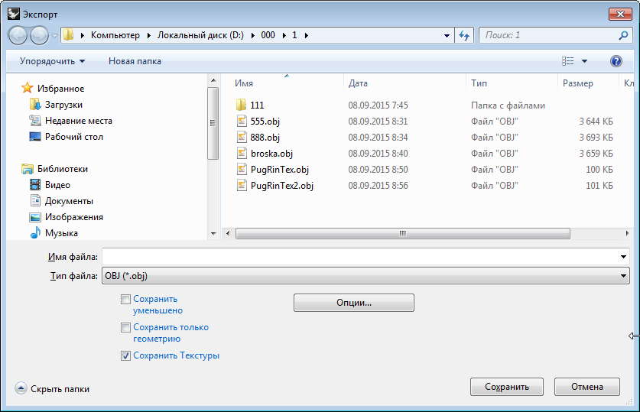Enable Сохранить уменьшено checkbox
The width and height of the screenshot is (640, 412).
[x=125, y=299]
